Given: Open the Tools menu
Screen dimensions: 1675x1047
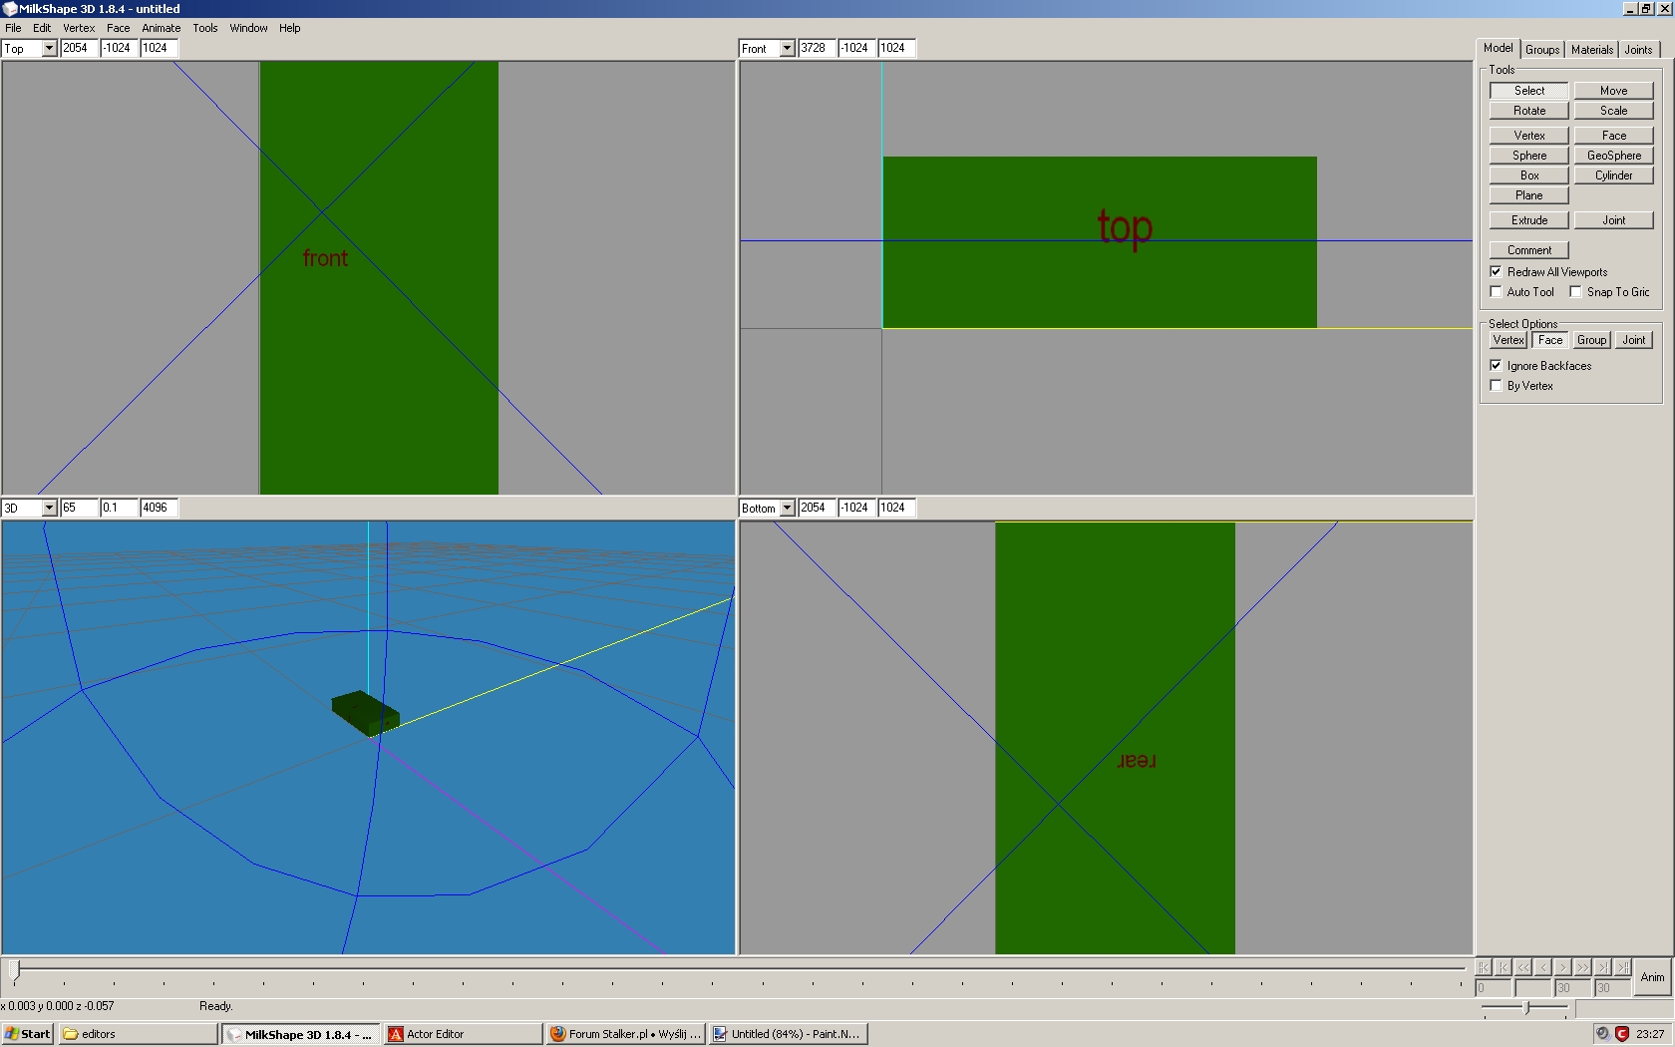Looking at the screenshot, I should (x=205, y=28).
